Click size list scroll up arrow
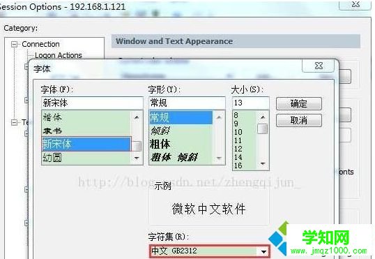The width and height of the screenshot is (375, 259). click(263, 117)
